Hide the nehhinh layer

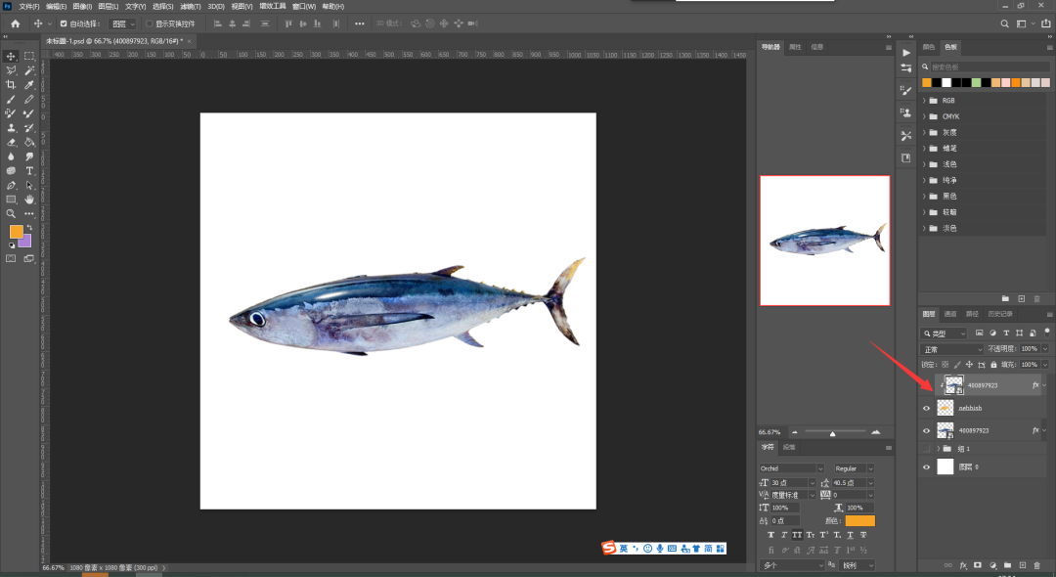click(927, 408)
